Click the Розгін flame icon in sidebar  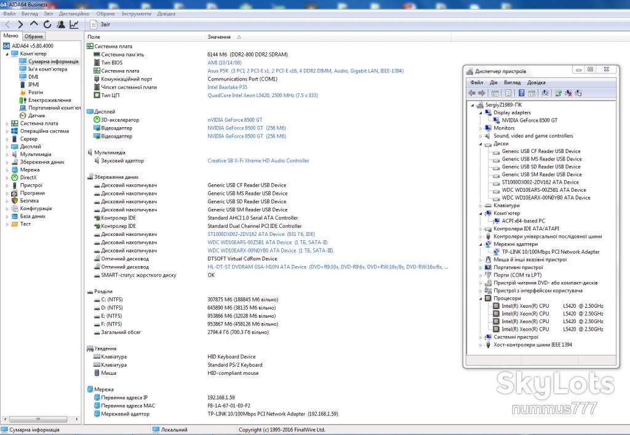(23, 92)
